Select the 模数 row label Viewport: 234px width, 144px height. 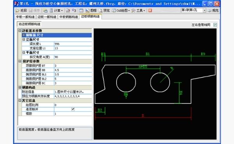pos(29,114)
